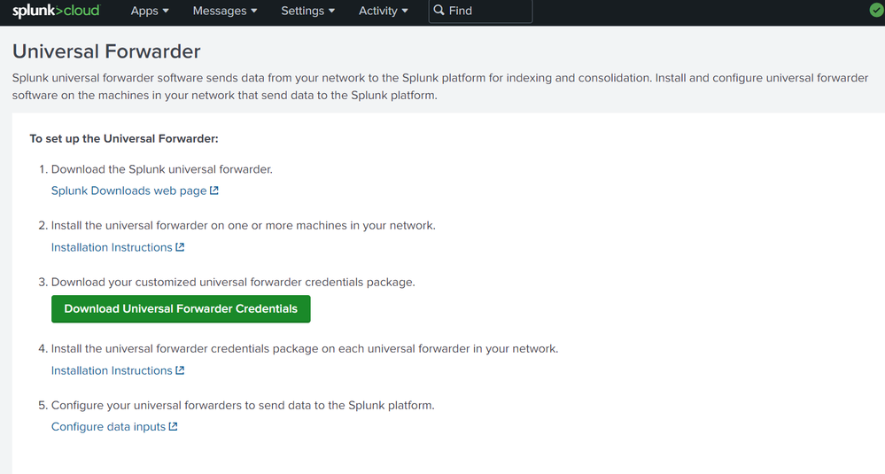Click external-link icon beside step 2 Installation Instructions
Viewport: 885px width, 474px height.
(180, 247)
